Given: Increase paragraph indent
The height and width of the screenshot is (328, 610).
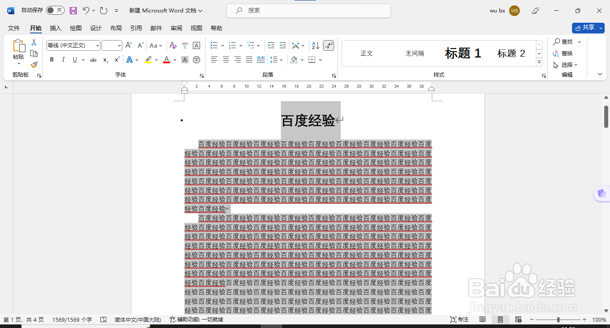Looking at the screenshot, I should coord(283,45).
